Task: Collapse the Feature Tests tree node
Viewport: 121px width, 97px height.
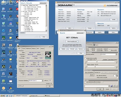Action: point(21,16)
